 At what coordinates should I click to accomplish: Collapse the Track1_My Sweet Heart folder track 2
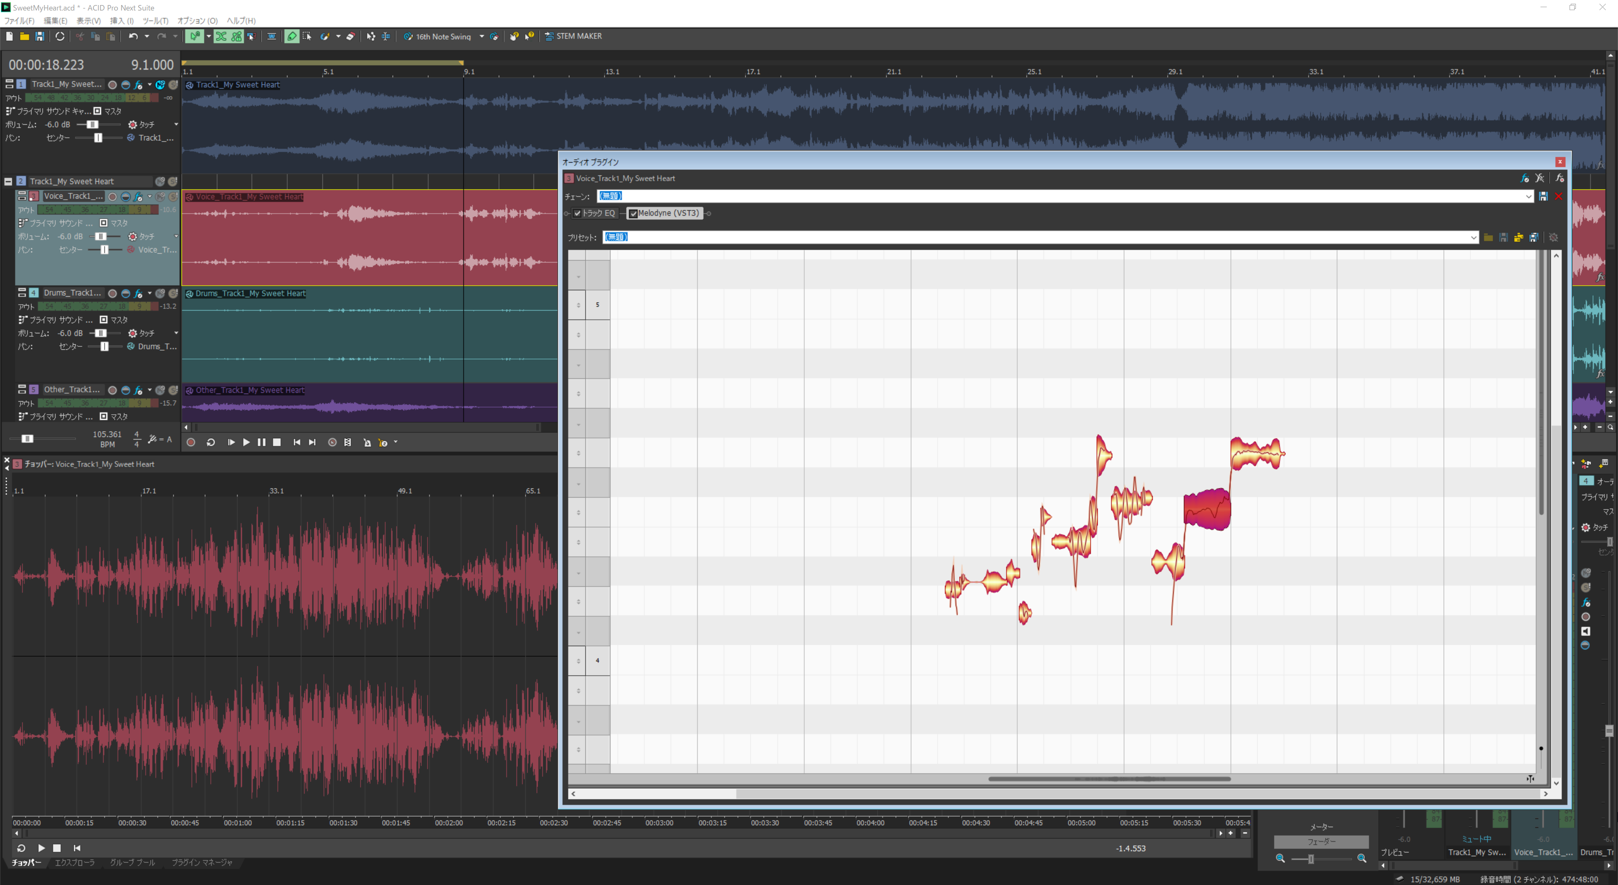[8, 182]
